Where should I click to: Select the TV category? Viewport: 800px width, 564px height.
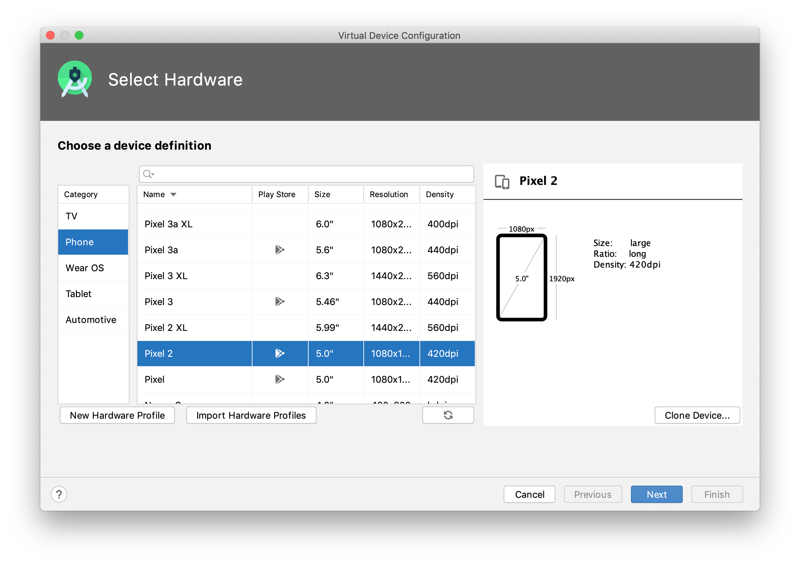pyautogui.click(x=71, y=216)
